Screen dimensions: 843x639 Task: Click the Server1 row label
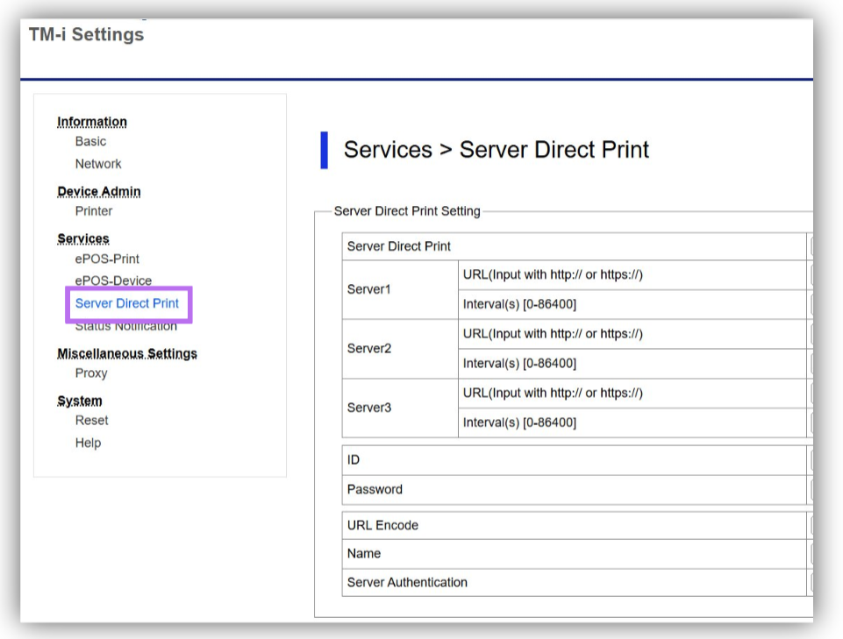pos(368,289)
